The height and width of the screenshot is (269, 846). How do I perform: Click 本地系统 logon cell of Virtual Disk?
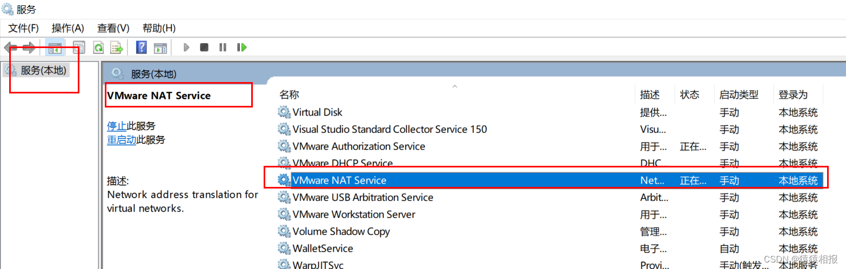(798, 112)
